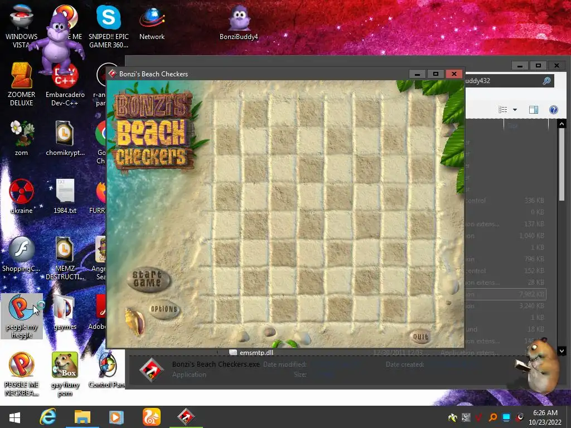
Task: Open the zom desktop icon
Action: (22, 138)
